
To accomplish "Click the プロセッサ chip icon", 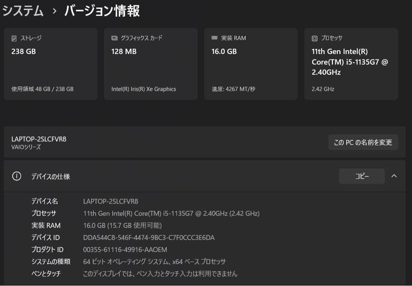I will click(314, 38).
